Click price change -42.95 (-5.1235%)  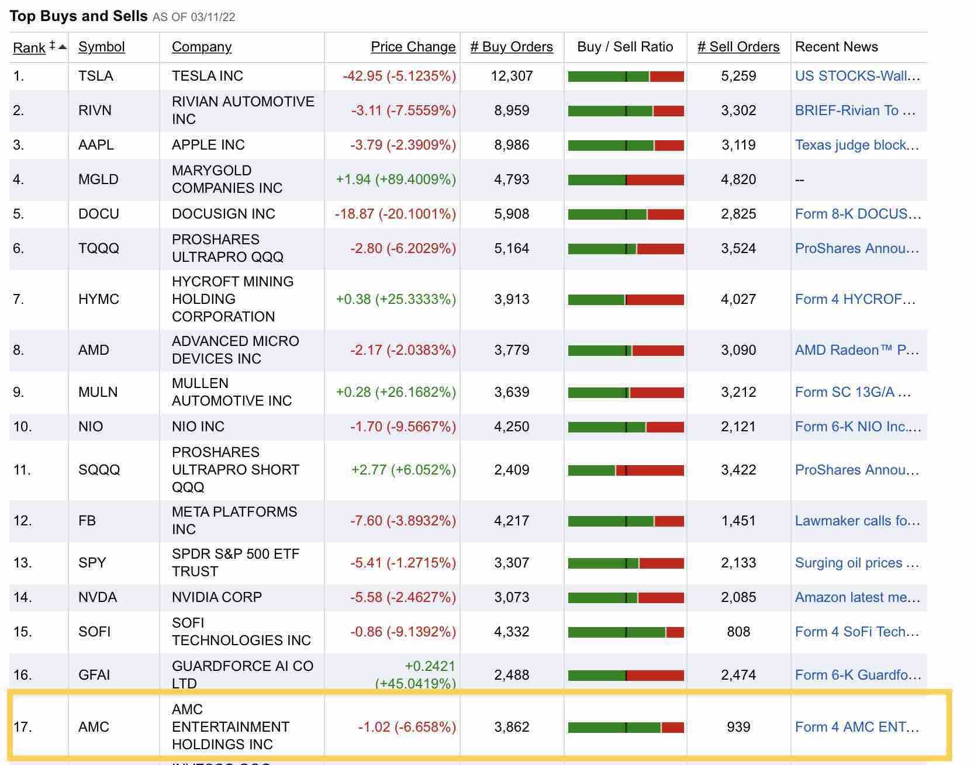(x=399, y=76)
